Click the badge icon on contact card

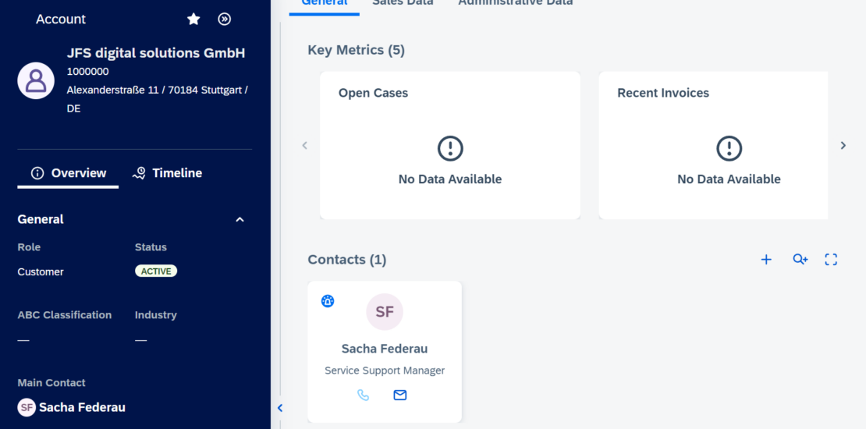[x=328, y=301]
